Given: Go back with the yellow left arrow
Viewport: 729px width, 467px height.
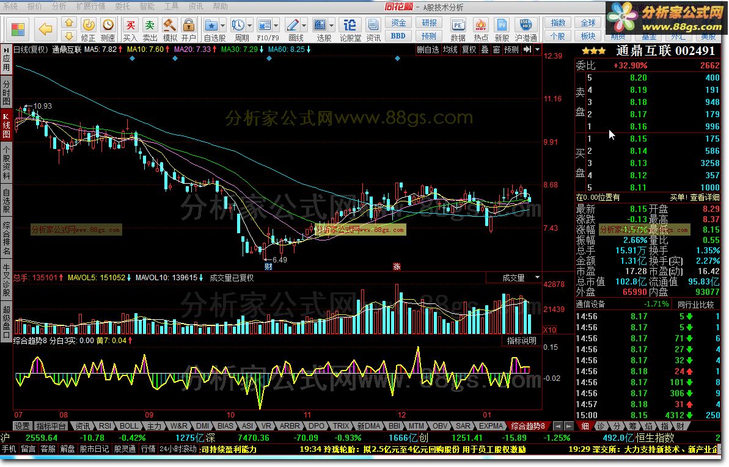Looking at the screenshot, I should click(x=46, y=29).
